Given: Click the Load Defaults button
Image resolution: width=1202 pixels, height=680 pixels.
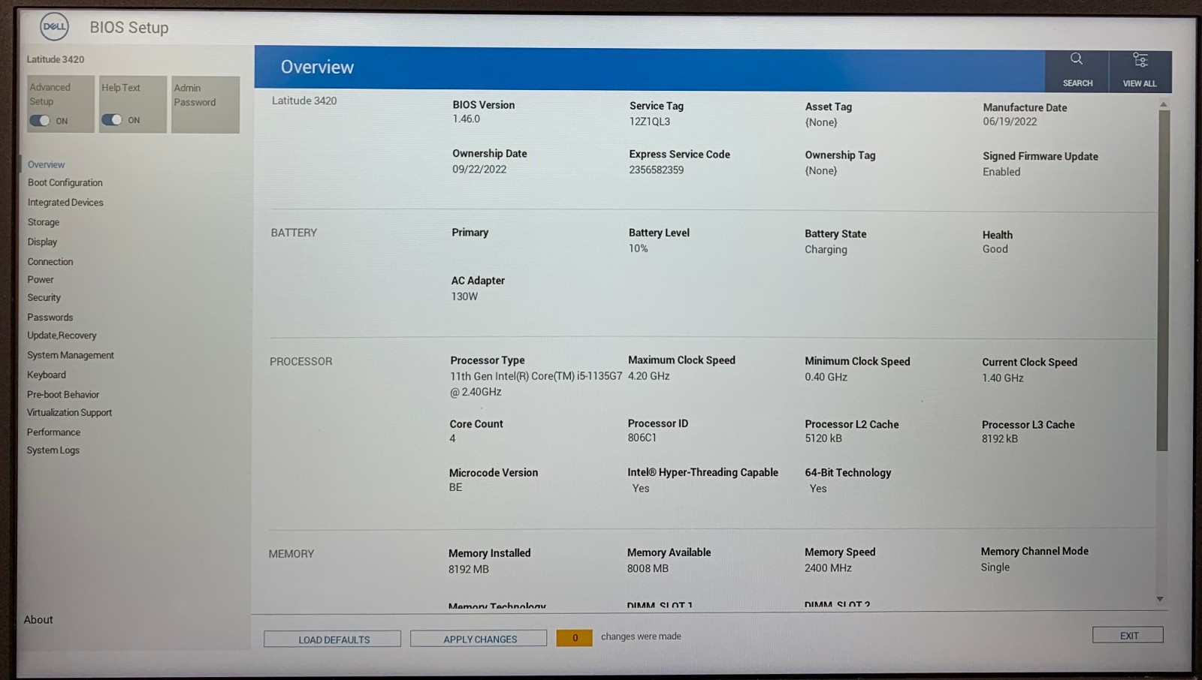Looking at the screenshot, I should pos(332,639).
